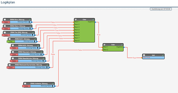The image size is (178, 93).
Task: Select the Wert 8 input of the large Oder block
Action: (77, 41)
